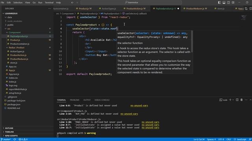Viewport: 252px width, 141px height.
Task: Click unsaved dot on Payloadproduct.js tab
Action: coord(178,9)
